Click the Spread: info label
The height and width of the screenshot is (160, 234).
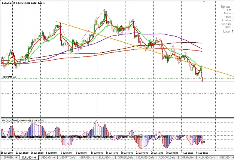[x=226, y=7]
